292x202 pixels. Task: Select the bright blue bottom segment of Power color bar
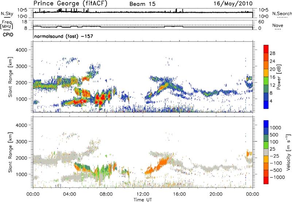[x=266, y=105]
